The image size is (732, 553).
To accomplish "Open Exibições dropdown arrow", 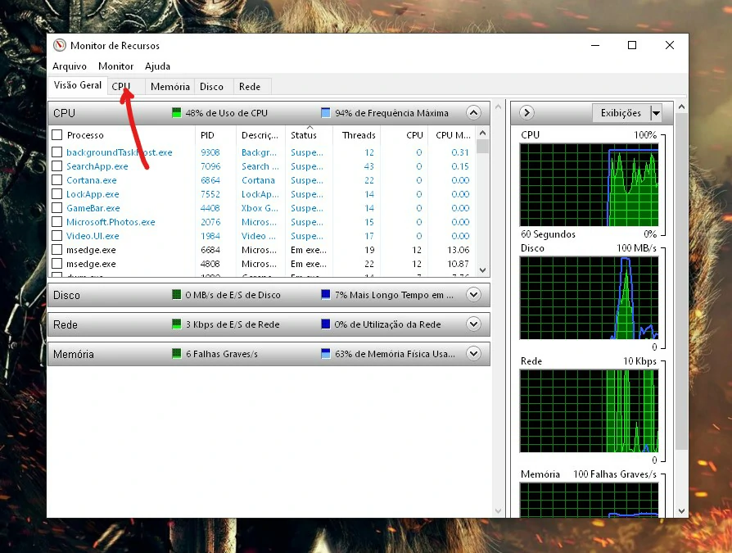I will tap(656, 113).
